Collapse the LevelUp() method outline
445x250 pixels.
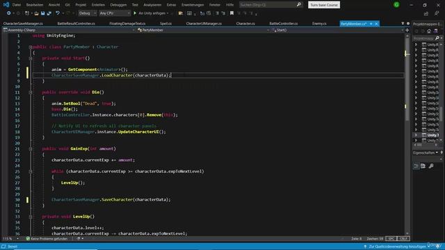(x=31, y=217)
